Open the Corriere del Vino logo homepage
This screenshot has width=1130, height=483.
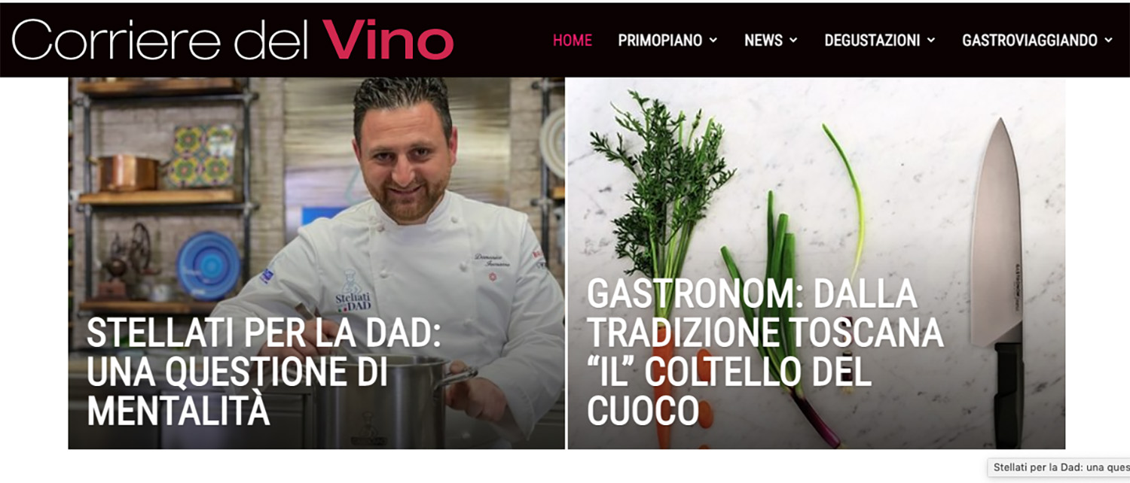click(233, 39)
